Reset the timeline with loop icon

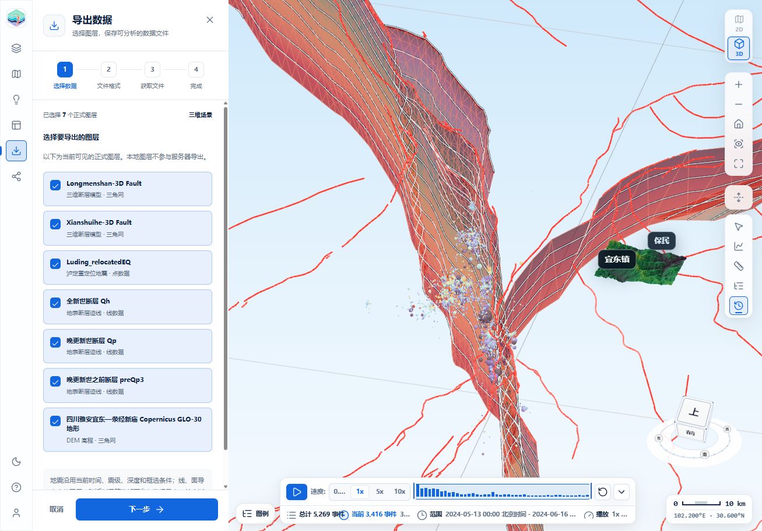603,492
